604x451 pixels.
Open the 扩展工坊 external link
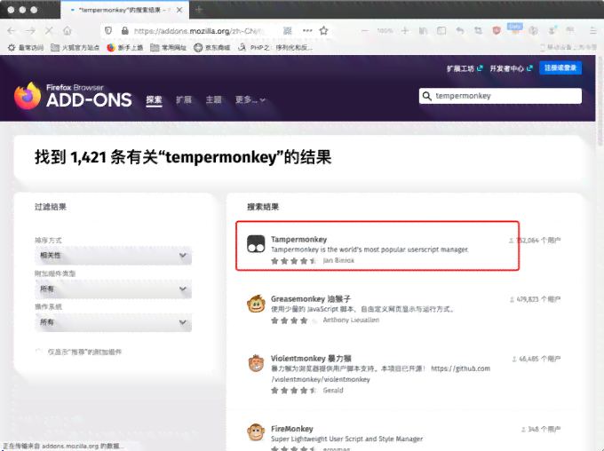click(465, 68)
